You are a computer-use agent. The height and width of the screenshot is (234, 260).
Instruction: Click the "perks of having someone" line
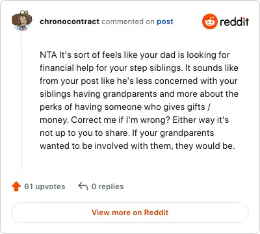125,107
